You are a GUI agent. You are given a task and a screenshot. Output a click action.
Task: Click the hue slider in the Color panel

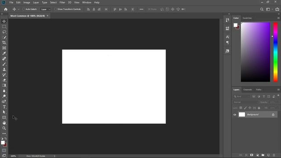(275, 52)
